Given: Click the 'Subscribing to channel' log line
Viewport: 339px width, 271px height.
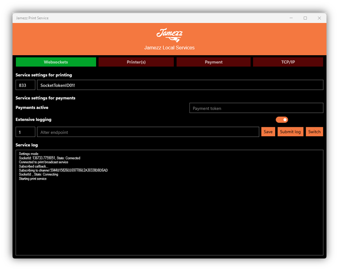Looking at the screenshot, I should tap(63, 170).
